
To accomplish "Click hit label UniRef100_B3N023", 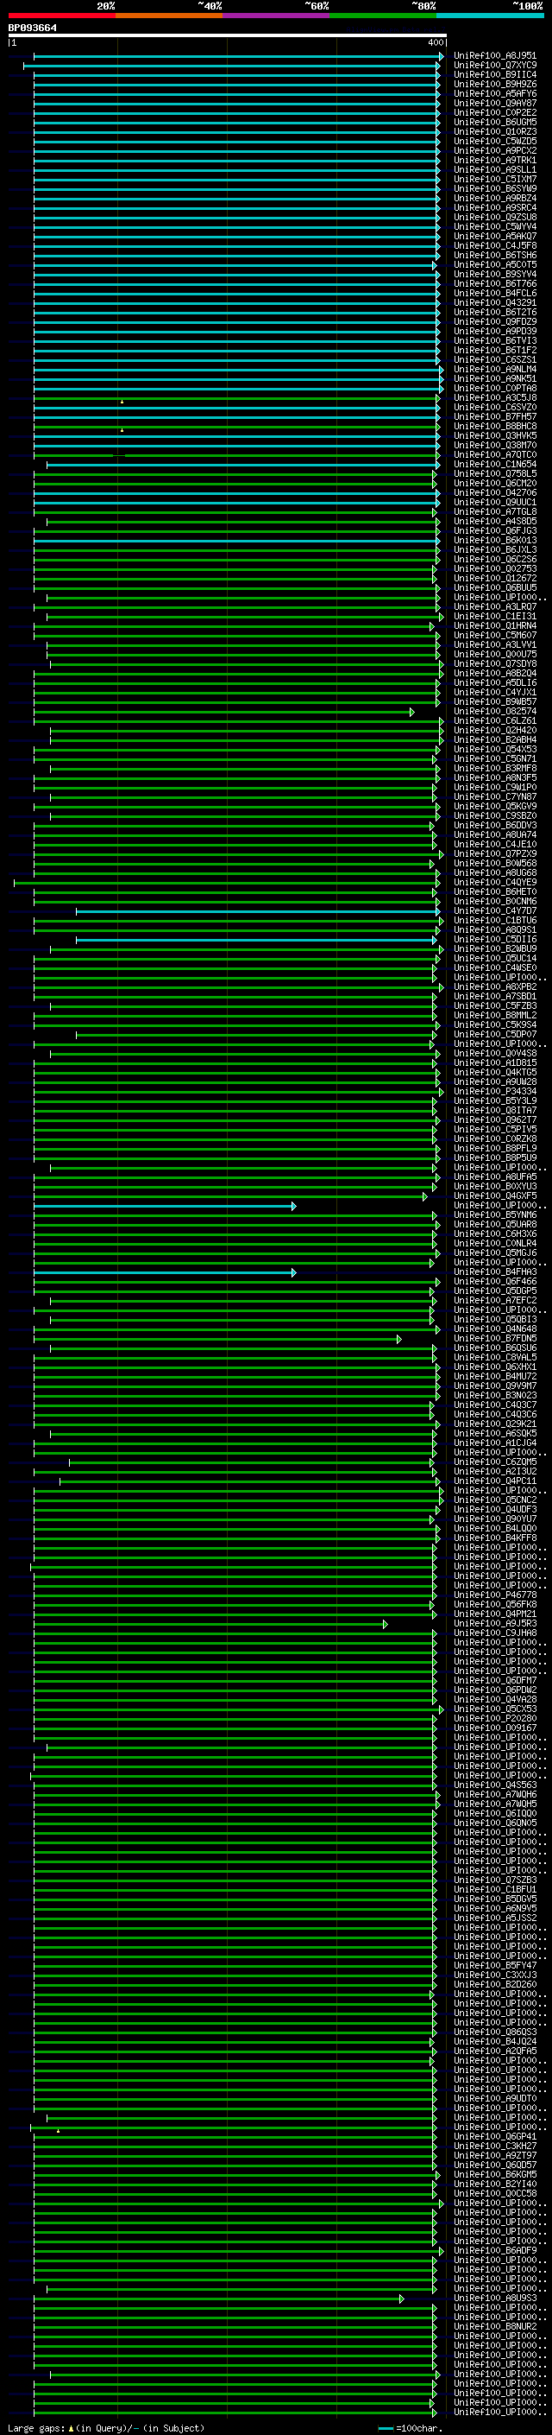I will pos(495,1395).
